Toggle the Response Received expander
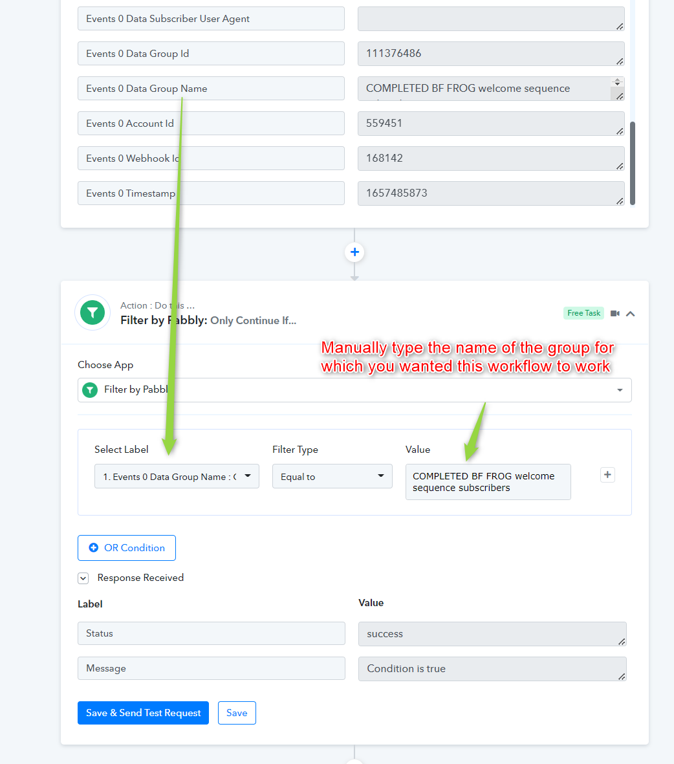The height and width of the screenshot is (764, 674). [x=83, y=578]
